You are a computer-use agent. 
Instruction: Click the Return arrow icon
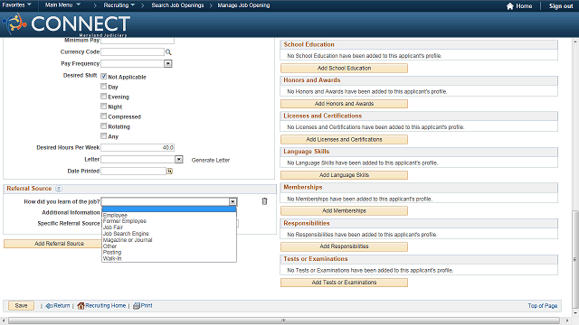point(49,306)
